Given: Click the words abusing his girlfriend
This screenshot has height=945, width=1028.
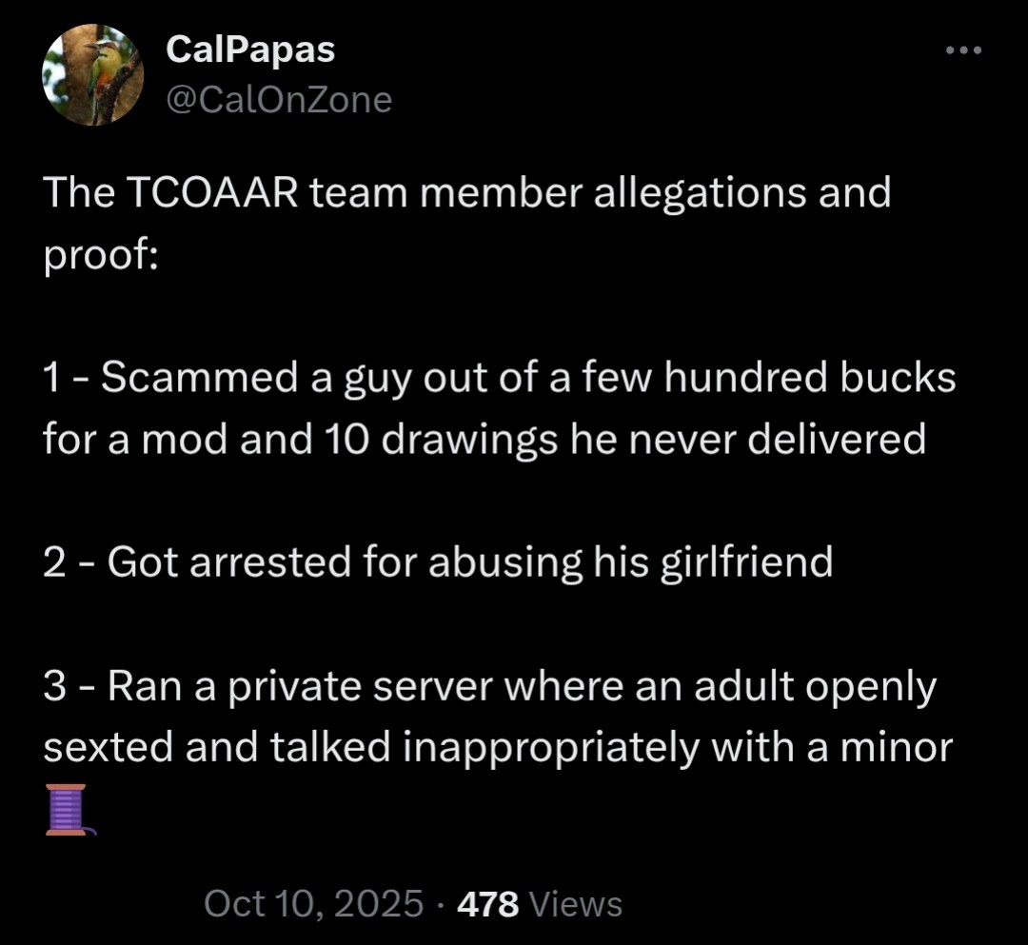Looking at the screenshot, I should [x=631, y=563].
